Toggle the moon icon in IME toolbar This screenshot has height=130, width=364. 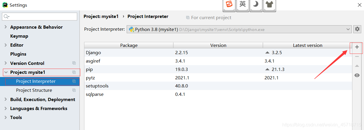pyautogui.click(x=256, y=5)
